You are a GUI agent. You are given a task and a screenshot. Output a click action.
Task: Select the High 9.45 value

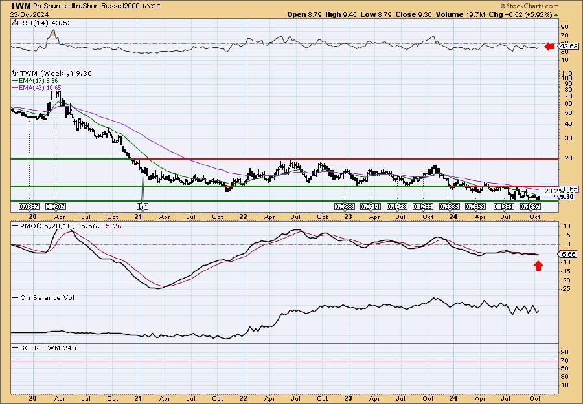click(x=341, y=14)
